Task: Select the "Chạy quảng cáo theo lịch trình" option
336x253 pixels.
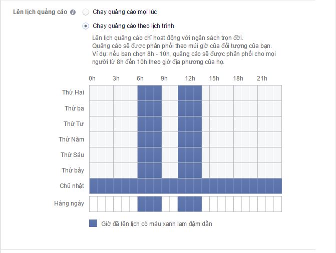Action: [86, 25]
